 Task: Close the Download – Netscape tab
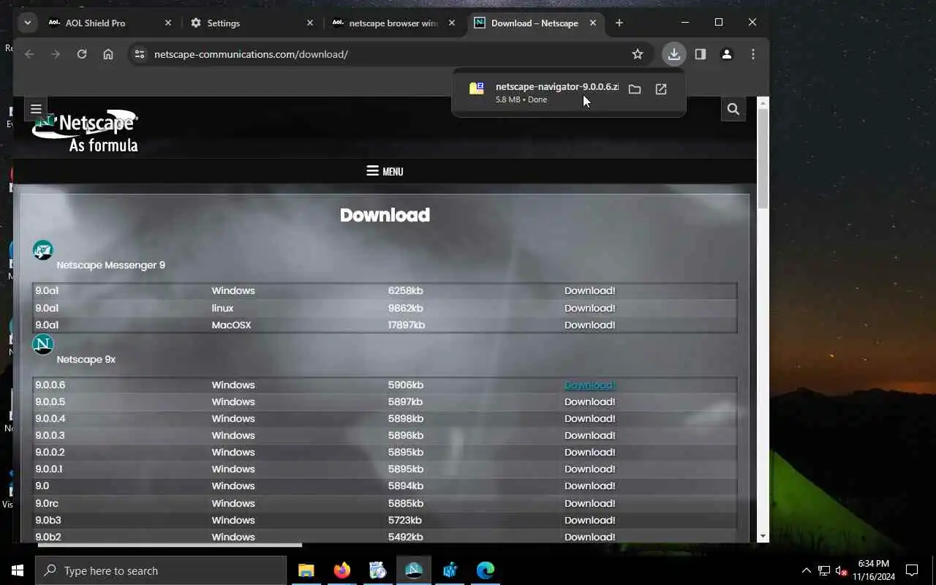593,23
